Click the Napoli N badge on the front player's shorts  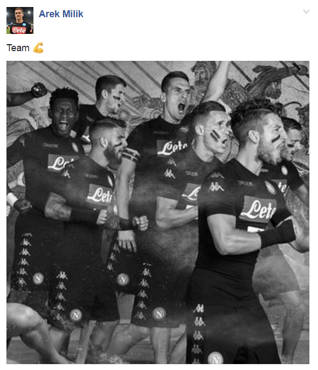(x=216, y=358)
